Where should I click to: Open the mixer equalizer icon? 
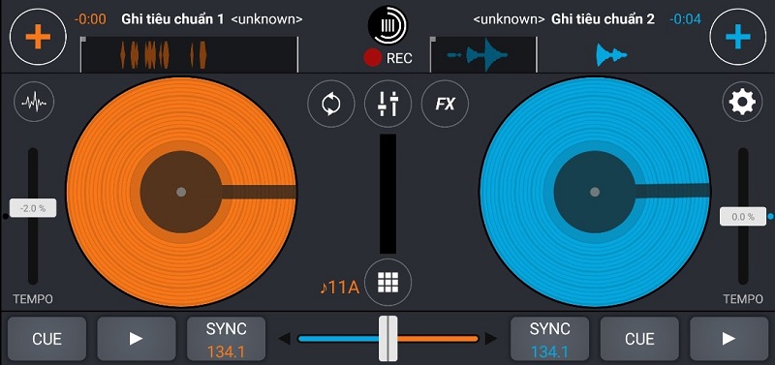point(388,104)
